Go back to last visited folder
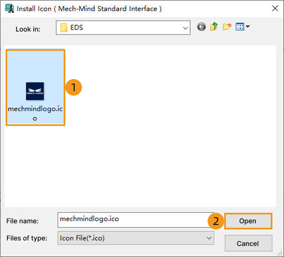284x257 pixels. 202,27
